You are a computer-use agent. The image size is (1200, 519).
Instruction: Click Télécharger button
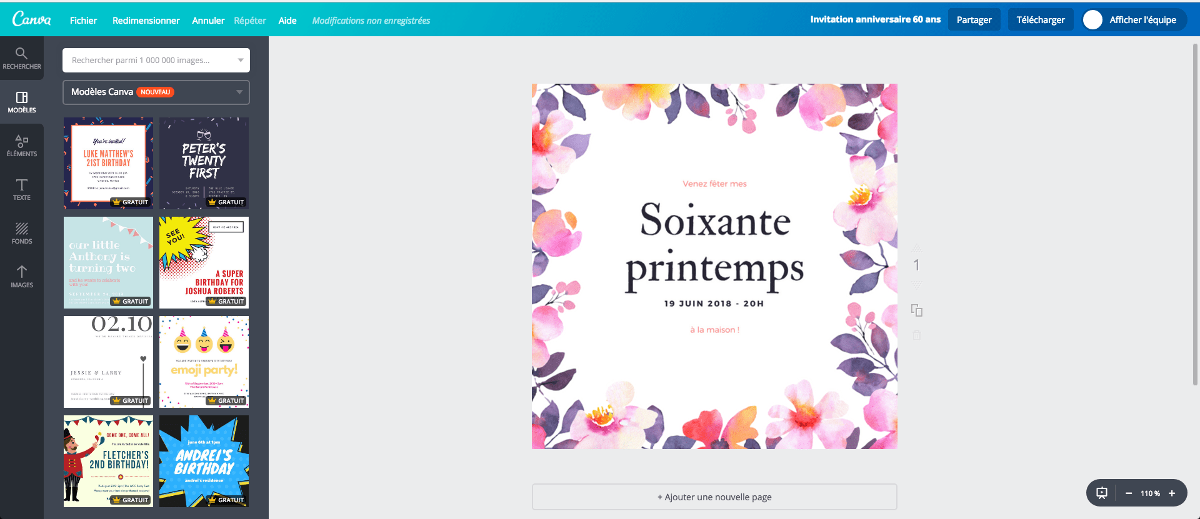click(x=1041, y=20)
